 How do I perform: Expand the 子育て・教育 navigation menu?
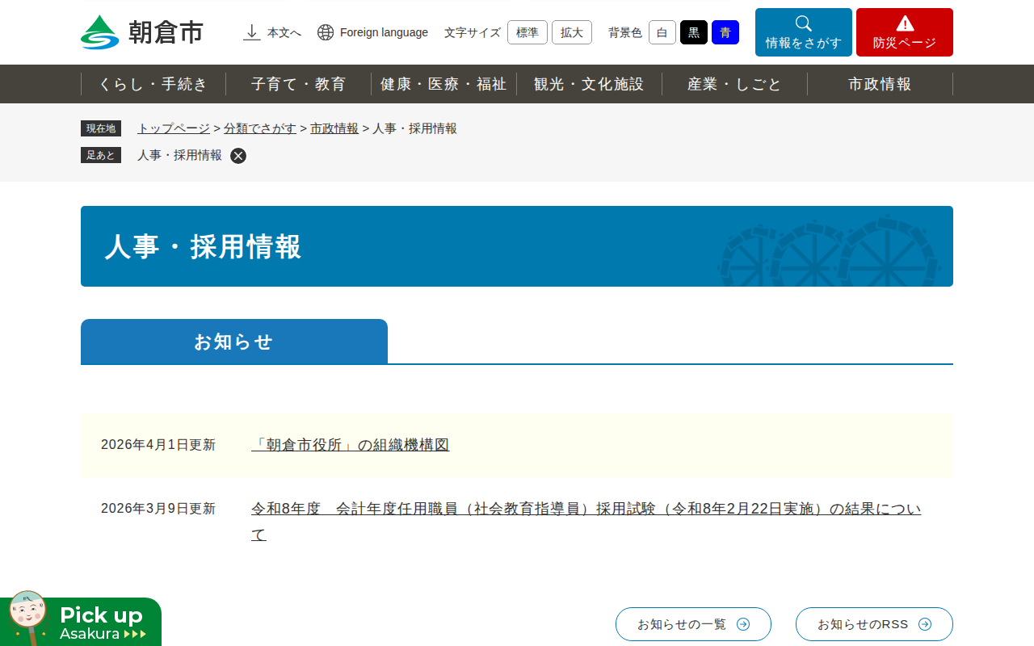[x=298, y=84]
